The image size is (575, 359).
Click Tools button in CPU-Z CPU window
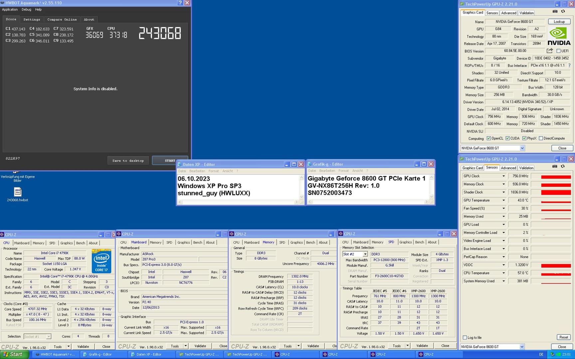58,346
